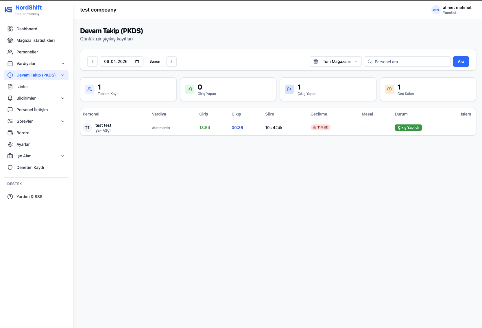Expand the Vardiyalar submenu
482x328 pixels.
pos(63,64)
